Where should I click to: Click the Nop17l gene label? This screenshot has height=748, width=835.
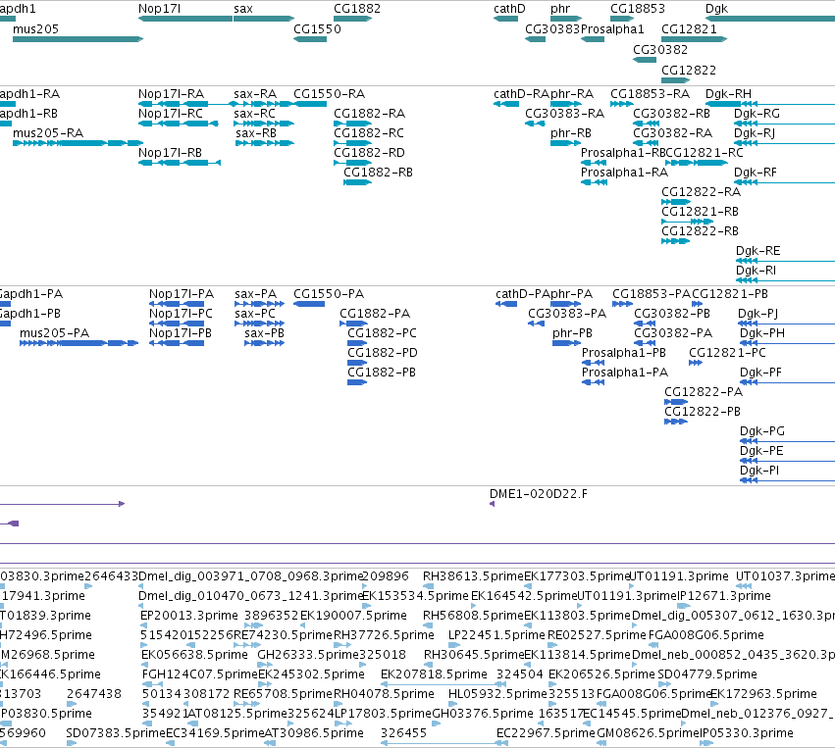pos(159,9)
